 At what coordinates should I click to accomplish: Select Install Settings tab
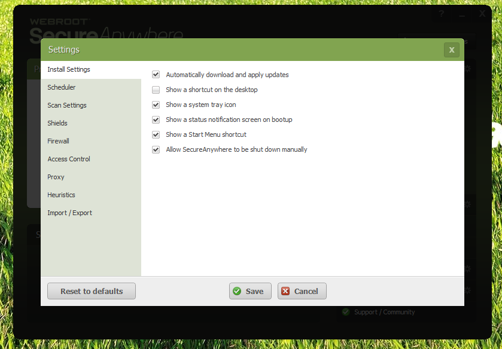coord(91,69)
